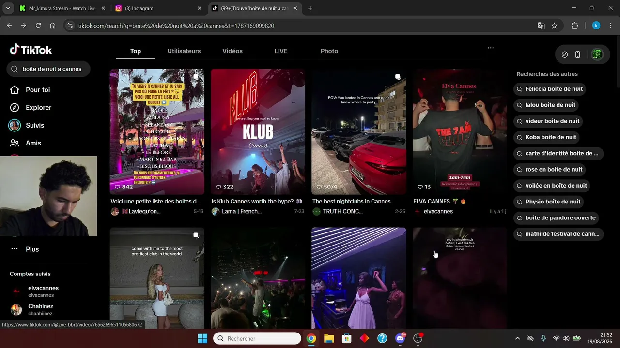Switch to the Mr_kimura Stream browser tab

coord(62,8)
